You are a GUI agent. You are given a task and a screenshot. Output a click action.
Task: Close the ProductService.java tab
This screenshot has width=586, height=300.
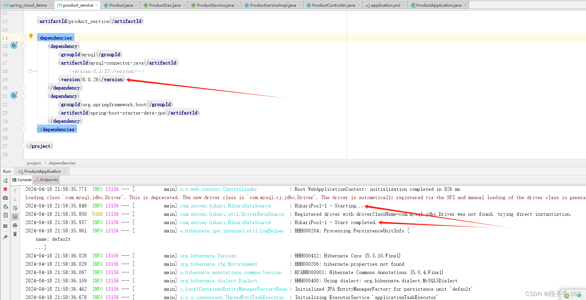tap(237, 5)
